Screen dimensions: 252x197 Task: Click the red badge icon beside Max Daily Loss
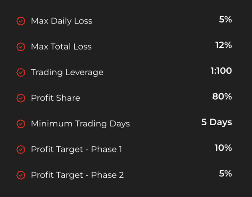(x=21, y=21)
